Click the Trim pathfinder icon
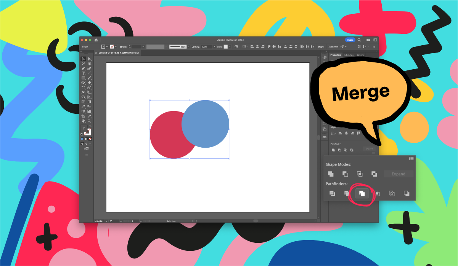The width and height of the screenshot is (458, 266). (347, 193)
